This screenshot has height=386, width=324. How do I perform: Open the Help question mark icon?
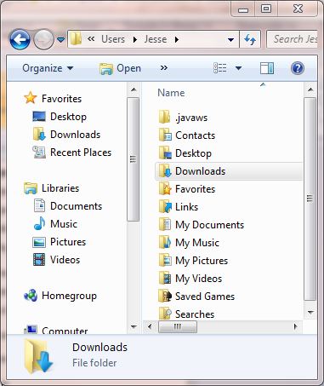coord(298,68)
